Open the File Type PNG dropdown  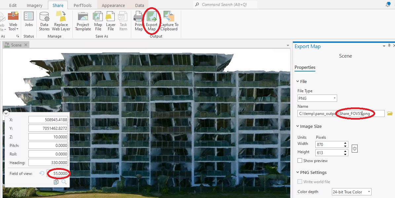(317, 98)
